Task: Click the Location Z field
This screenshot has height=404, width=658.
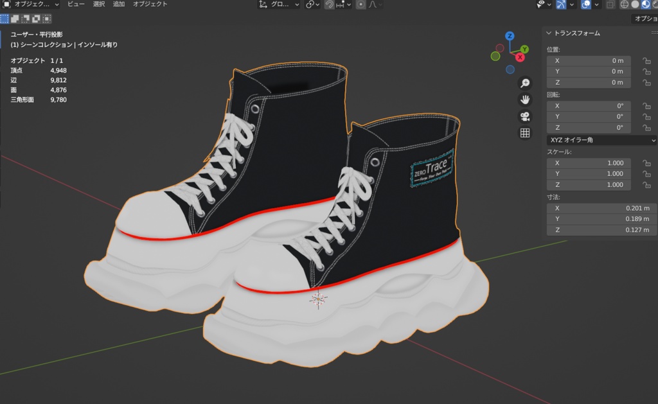Action: click(589, 83)
